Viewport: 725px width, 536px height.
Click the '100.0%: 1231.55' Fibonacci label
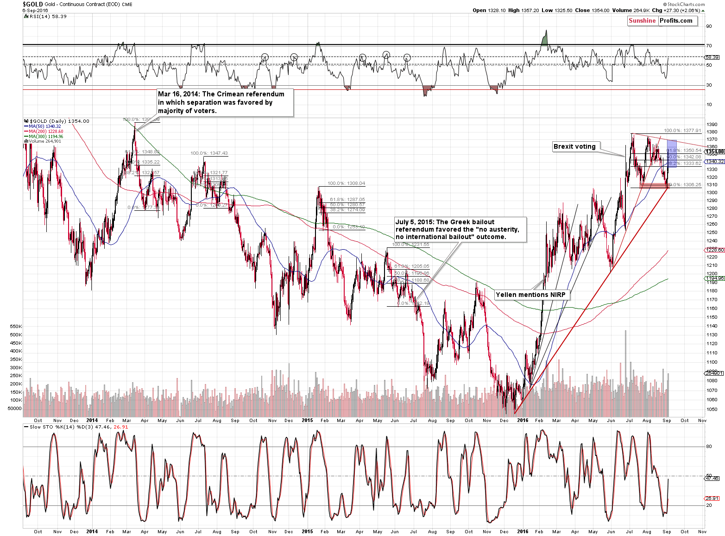point(410,245)
